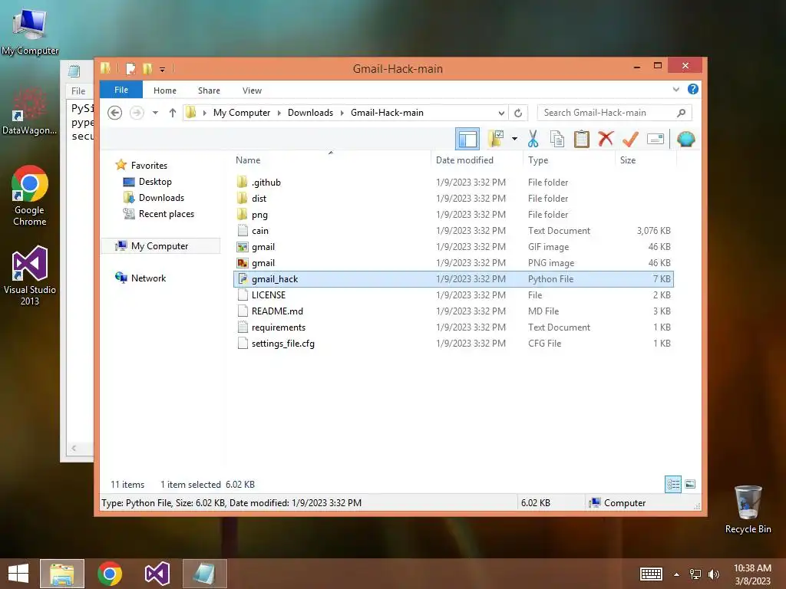
Task: Click the scissors Cut icon
Action: [x=533, y=140]
